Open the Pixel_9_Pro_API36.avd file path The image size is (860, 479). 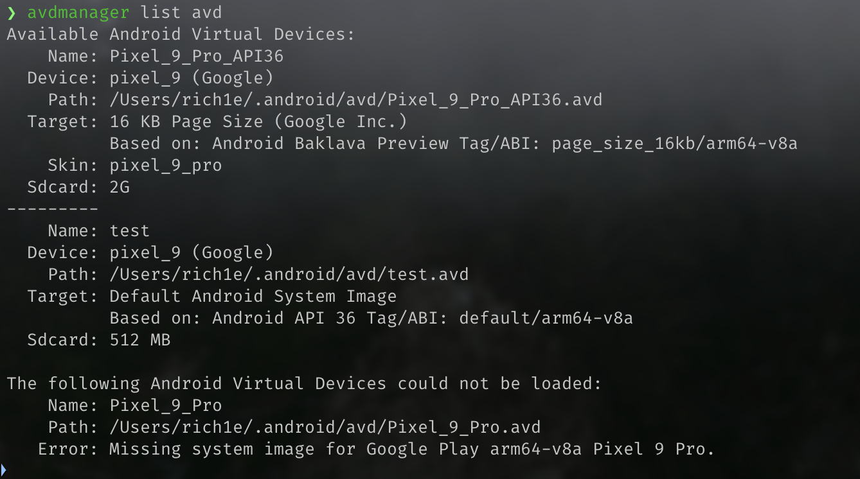(355, 100)
